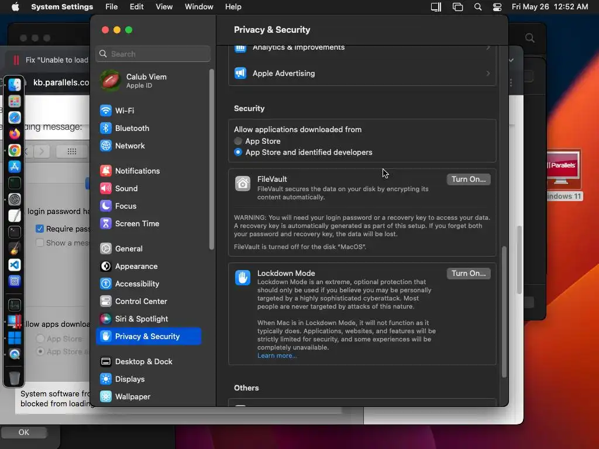Open Spotlight search in menu bar

coord(478,7)
